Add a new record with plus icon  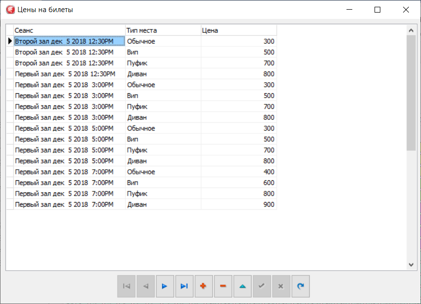pyautogui.click(x=204, y=286)
